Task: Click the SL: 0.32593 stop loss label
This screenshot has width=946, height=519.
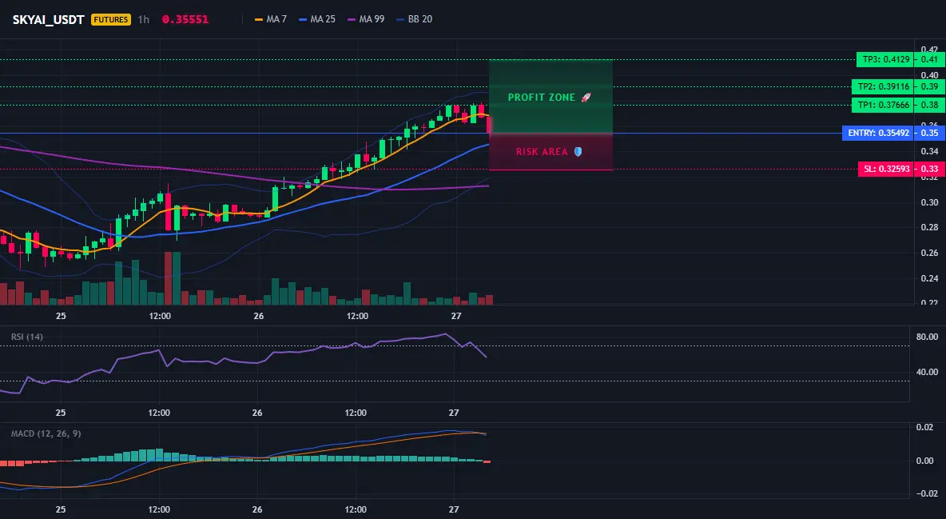Action: pyautogui.click(x=886, y=169)
